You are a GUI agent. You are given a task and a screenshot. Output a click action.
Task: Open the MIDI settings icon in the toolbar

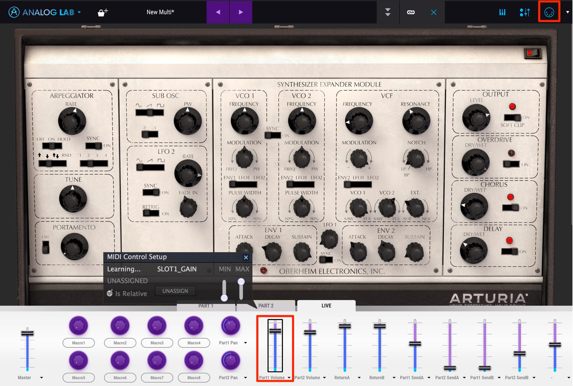point(549,12)
